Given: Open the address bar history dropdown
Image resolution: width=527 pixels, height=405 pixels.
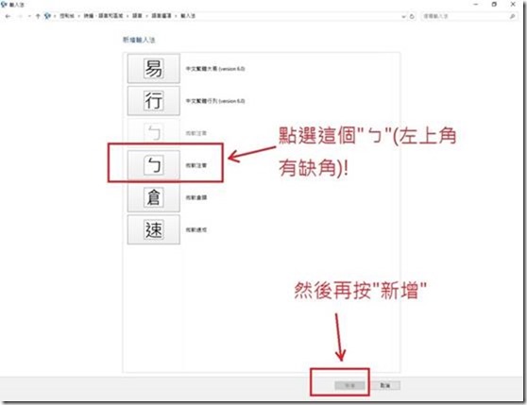Looking at the screenshot, I should click(403, 16).
